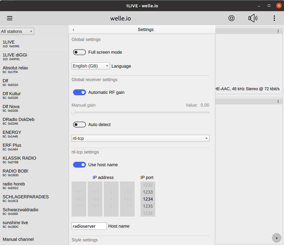Image resolution: width=284 pixels, height=245 pixels.
Task: Close the welle.io window
Action: click(x=279, y=6)
